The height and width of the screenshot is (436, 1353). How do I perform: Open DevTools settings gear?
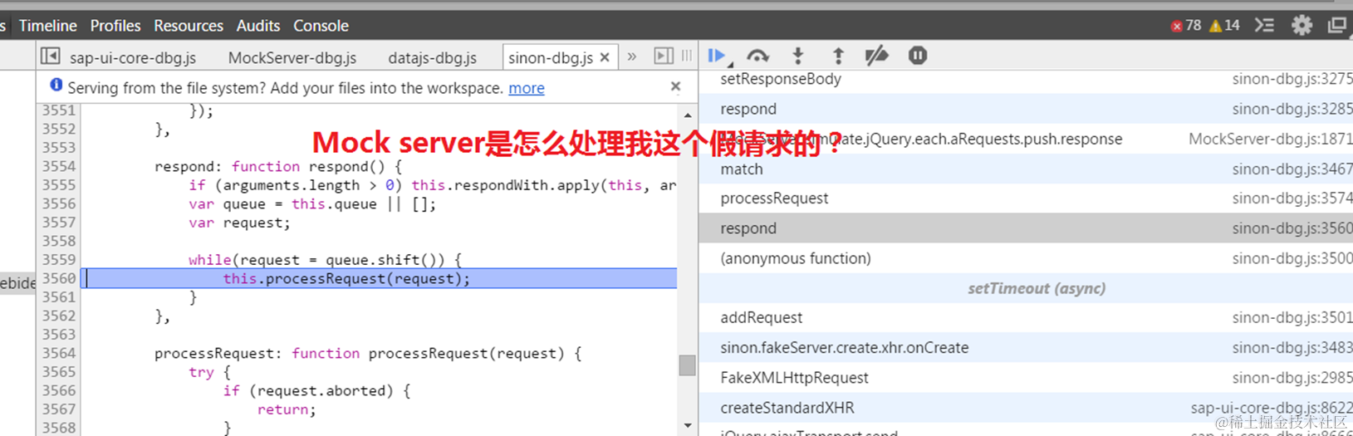tap(1302, 25)
